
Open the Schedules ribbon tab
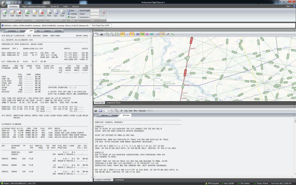(x=13, y=6)
